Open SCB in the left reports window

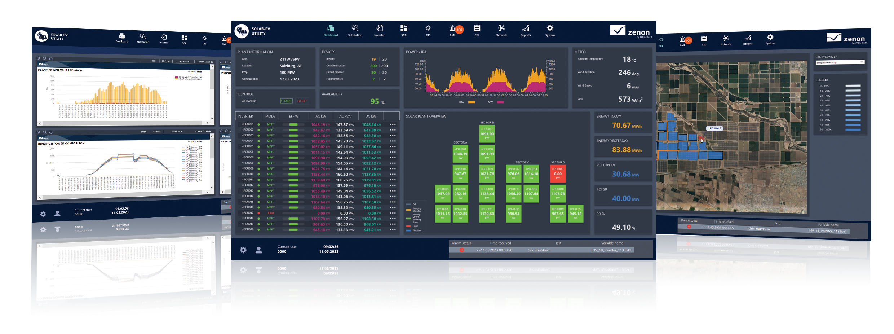point(184,39)
